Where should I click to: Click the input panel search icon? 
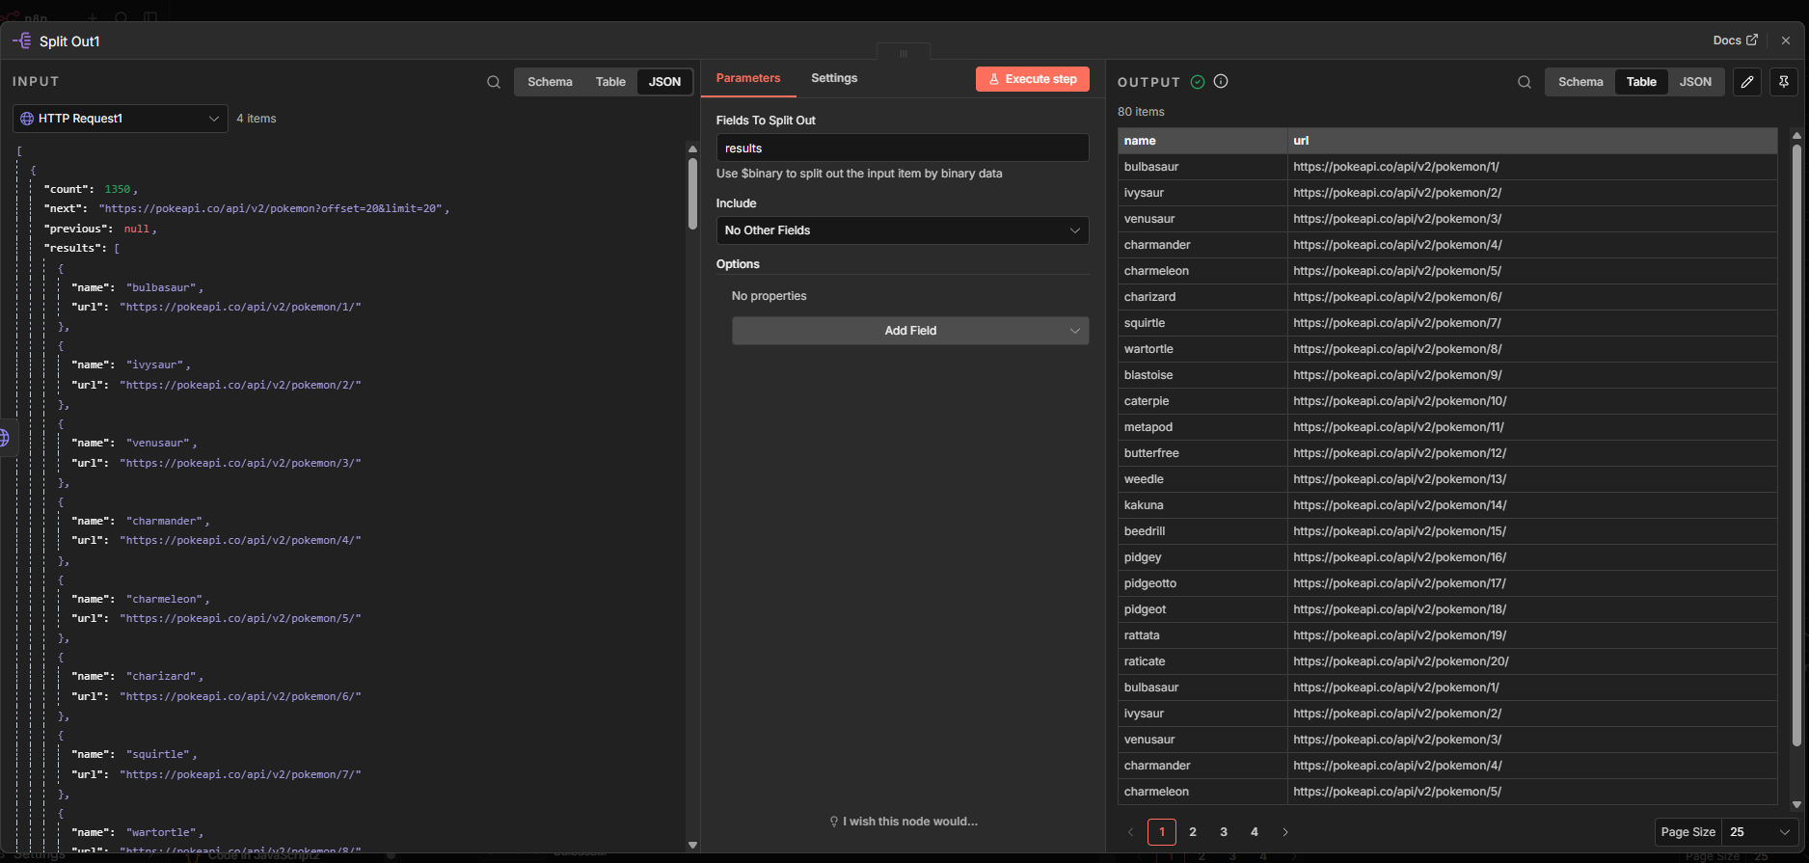pos(494,82)
